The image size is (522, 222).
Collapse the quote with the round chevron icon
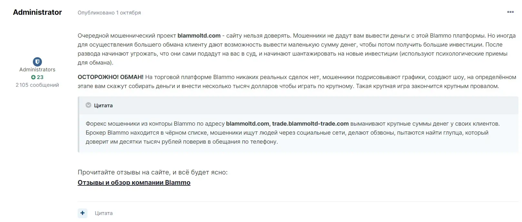pos(88,105)
